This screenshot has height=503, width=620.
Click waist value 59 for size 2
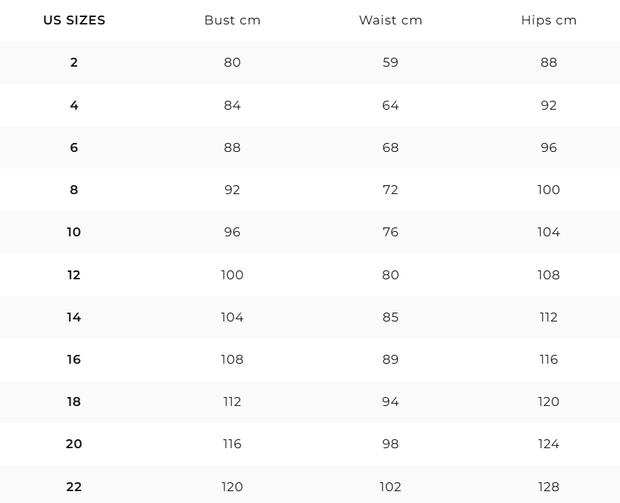click(390, 62)
